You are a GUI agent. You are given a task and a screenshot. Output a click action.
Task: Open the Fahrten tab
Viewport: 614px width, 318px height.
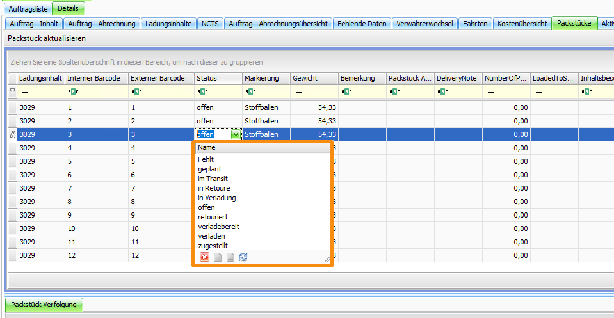pos(476,24)
